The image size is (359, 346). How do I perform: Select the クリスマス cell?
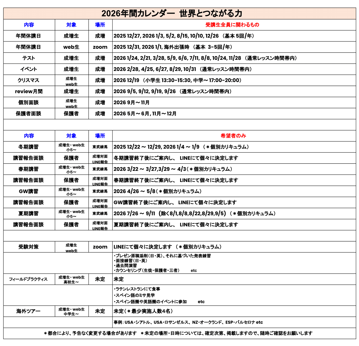pos(28,80)
